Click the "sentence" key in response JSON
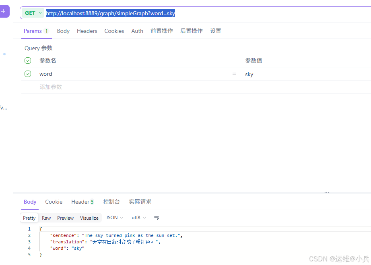This screenshot has height=265, width=371. [x=64, y=235]
